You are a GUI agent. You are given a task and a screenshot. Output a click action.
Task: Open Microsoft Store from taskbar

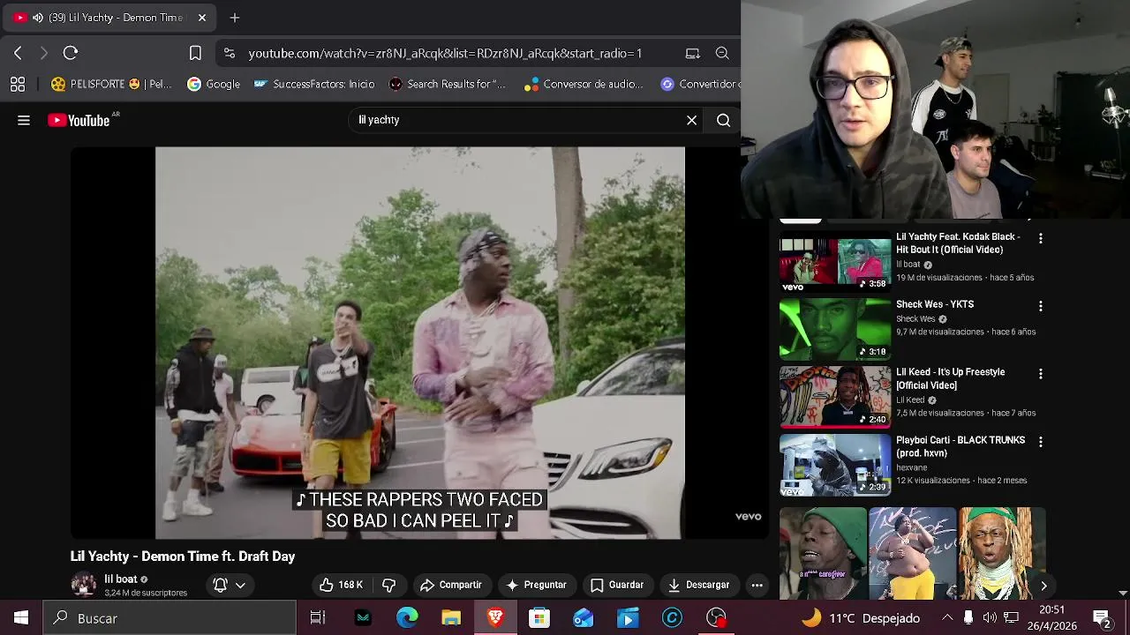pos(539,618)
